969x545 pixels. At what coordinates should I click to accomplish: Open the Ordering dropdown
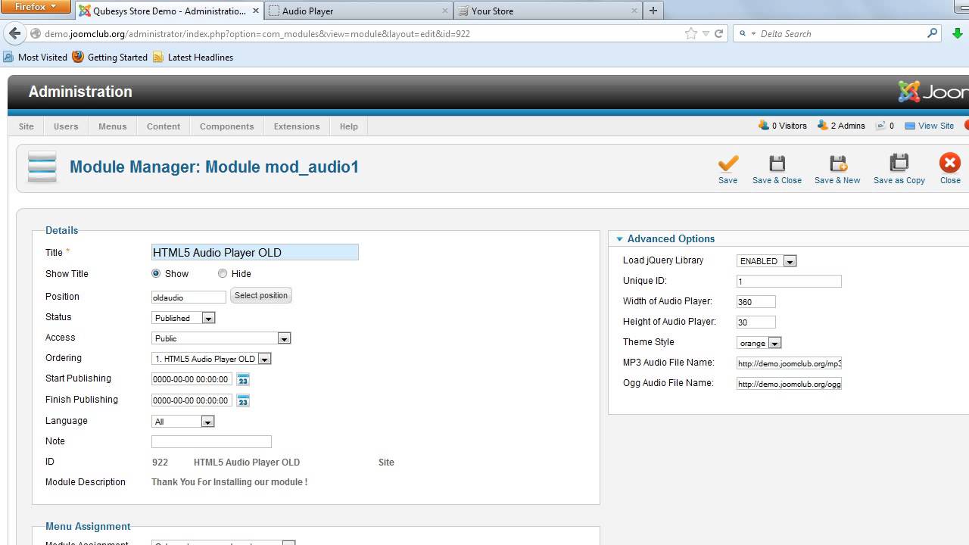[x=211, y=359]
